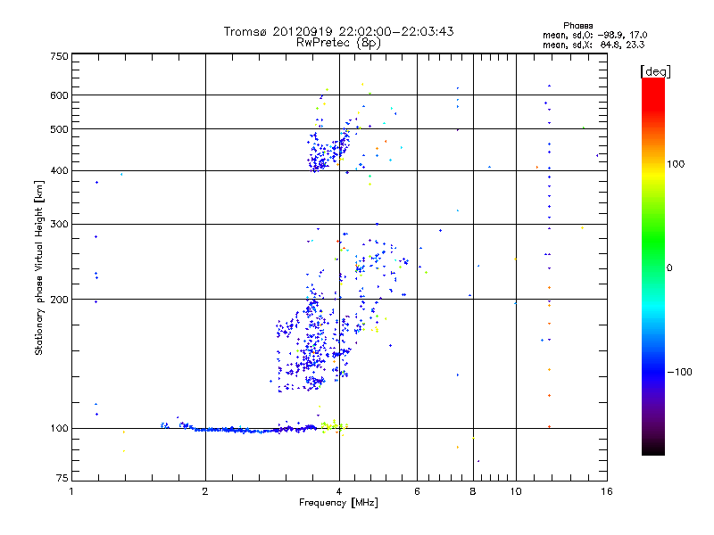Viewport: 714px width, 535px height.
Task: Click the colorbar tick label "-100"
Action: tap(680, 372)
